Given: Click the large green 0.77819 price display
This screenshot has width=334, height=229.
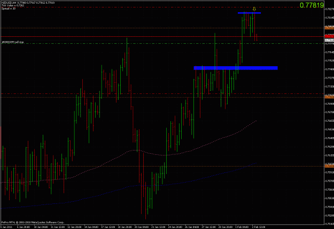Looking at the screenshot, I should (x=312, y=5).
